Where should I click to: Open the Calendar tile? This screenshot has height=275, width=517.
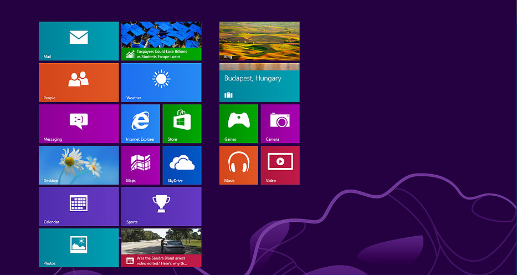point(79,206)
